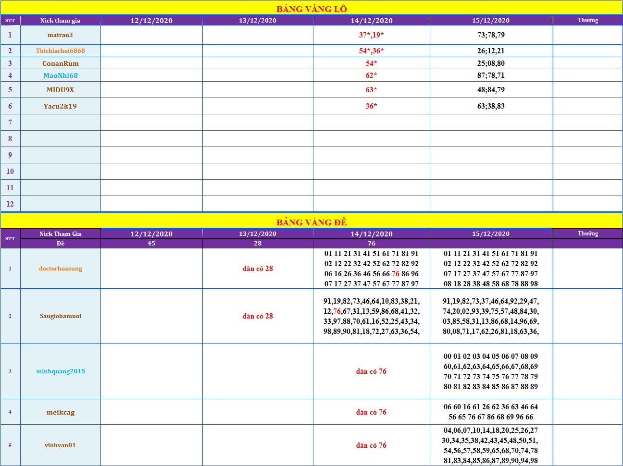Screen dimensions: 623x466
Task: Click Đề result 28
Action: click(258, 244)
